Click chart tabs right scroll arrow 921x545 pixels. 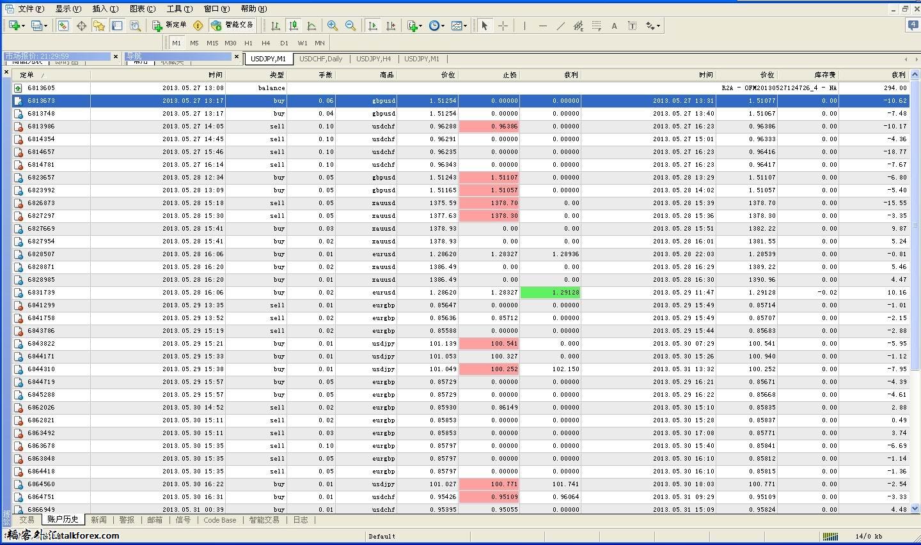coord(917,59)
